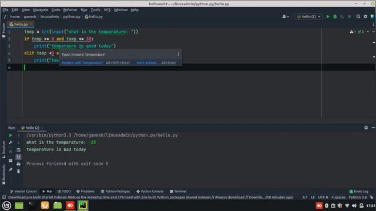Start debugging with the green bug icon
The image size is (376, 211).
335,16
